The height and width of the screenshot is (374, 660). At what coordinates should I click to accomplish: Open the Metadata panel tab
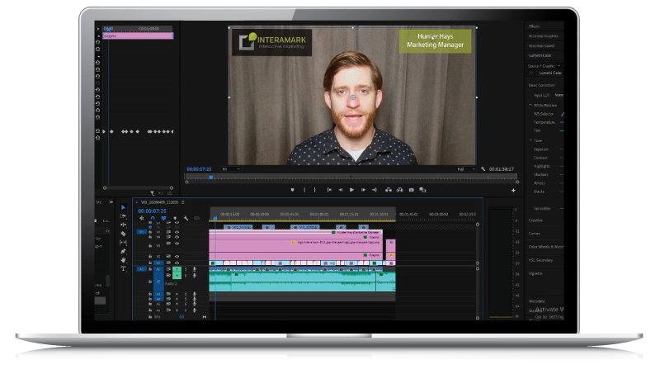pos(537,301)
